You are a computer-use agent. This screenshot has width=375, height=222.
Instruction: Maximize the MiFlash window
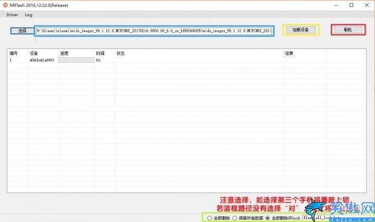coord(352,5)
